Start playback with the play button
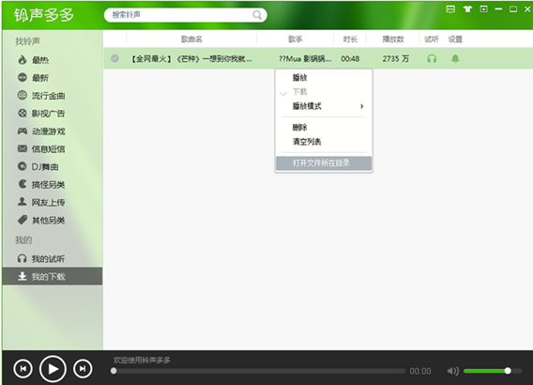Image resolution: width=533 pixels, height=385 pixels. (x=53, y=369)
